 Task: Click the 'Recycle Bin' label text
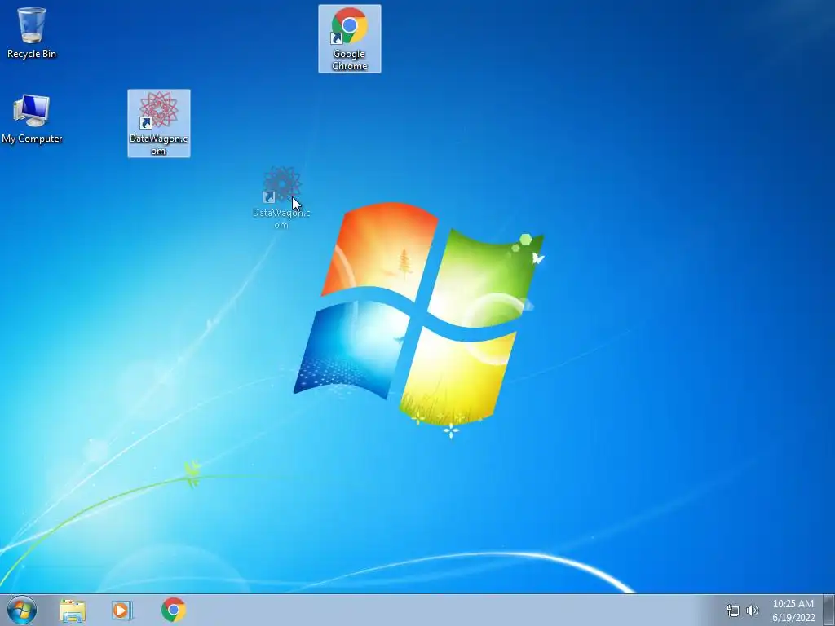click(32, 54)
